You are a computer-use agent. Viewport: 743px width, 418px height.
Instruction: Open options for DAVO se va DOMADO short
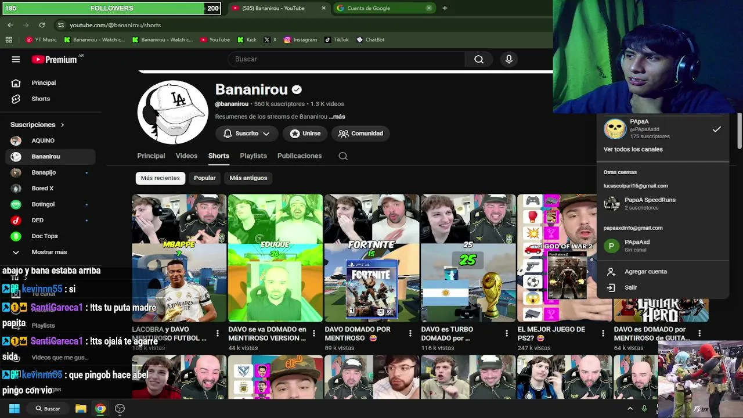[x=314, y=333]
